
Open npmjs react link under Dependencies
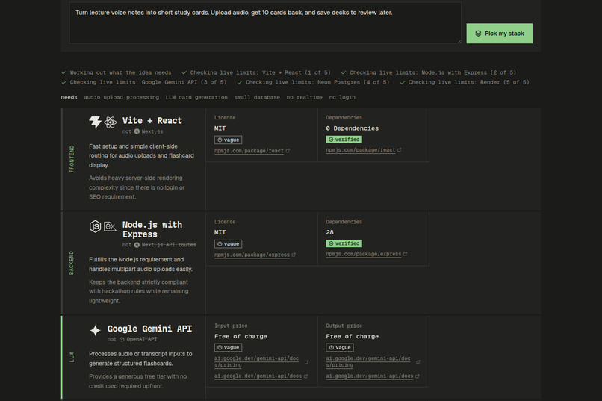pos(361,150)
